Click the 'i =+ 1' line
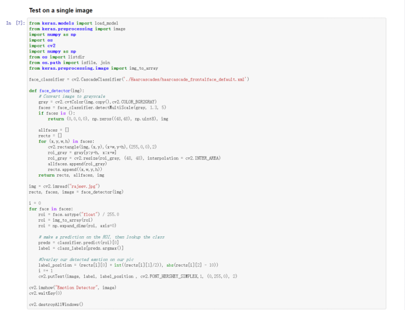405x310 pixels. pyautogui.click(x=46, y=271)
